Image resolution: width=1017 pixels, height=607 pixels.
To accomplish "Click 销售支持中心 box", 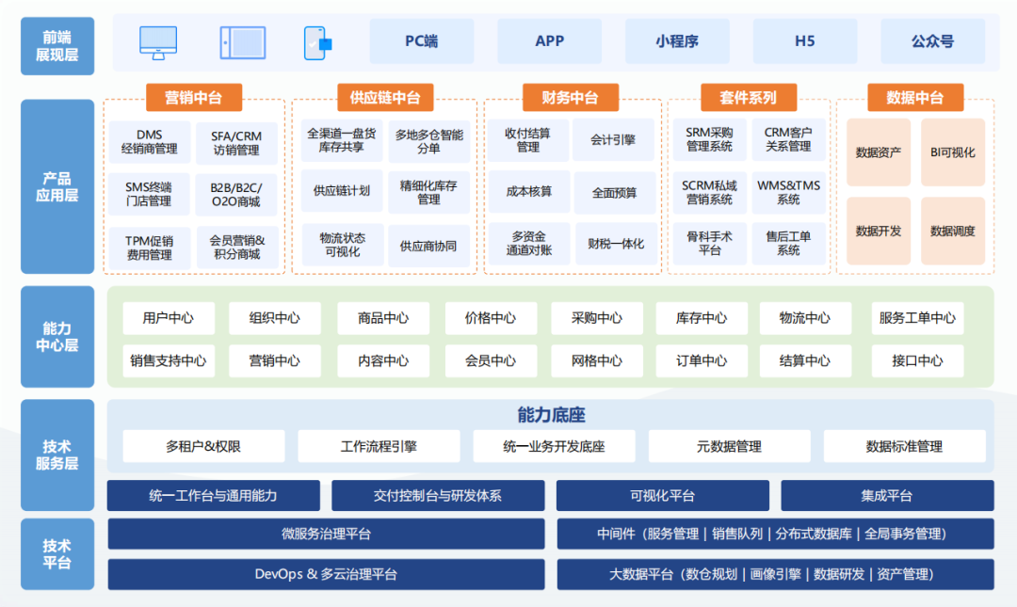I will coord(169,361).
